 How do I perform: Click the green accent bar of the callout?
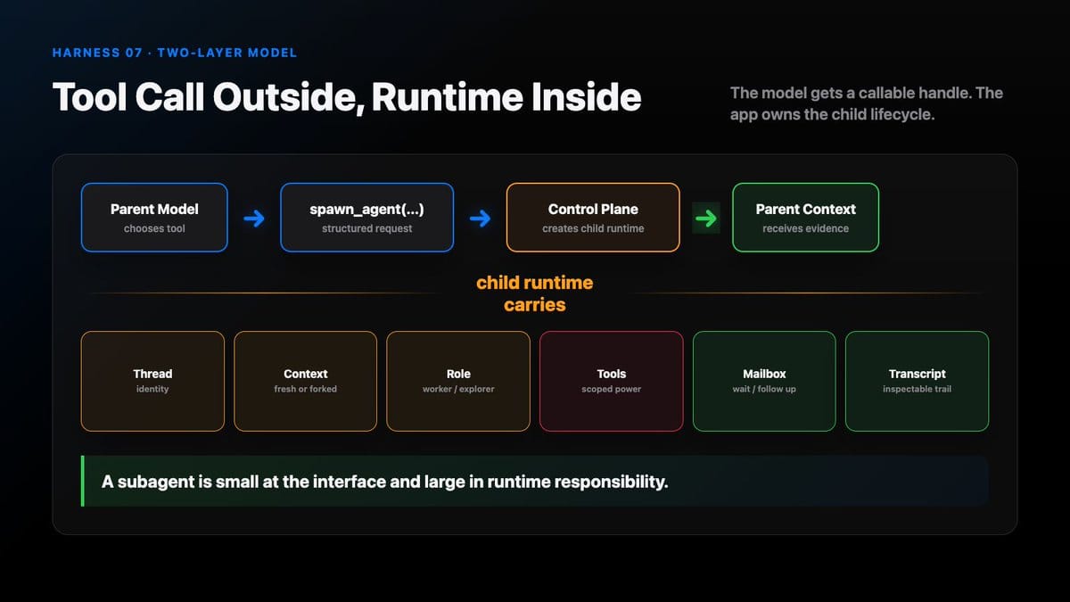click(x=83, y=482)
